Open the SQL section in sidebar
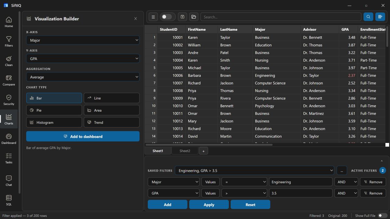Viewport: 390px width, 219px height. click(9, 200)
